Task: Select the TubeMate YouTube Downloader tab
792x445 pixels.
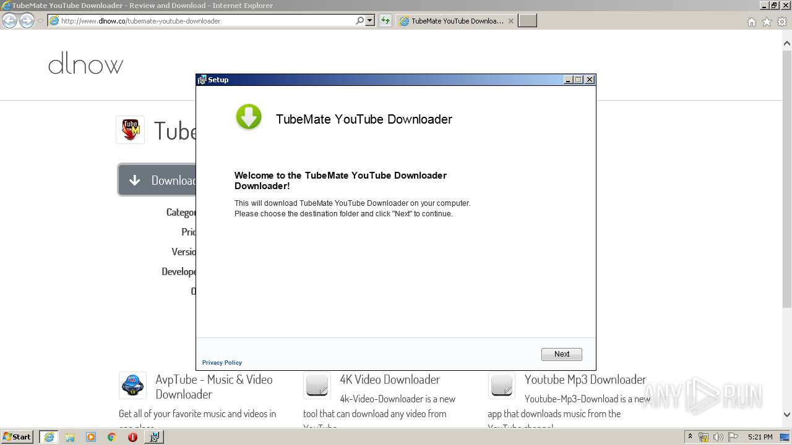Action: [456, 21]
